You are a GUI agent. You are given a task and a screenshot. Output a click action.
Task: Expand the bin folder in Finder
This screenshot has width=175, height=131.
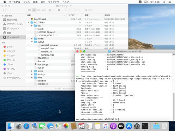coord(32,26)
